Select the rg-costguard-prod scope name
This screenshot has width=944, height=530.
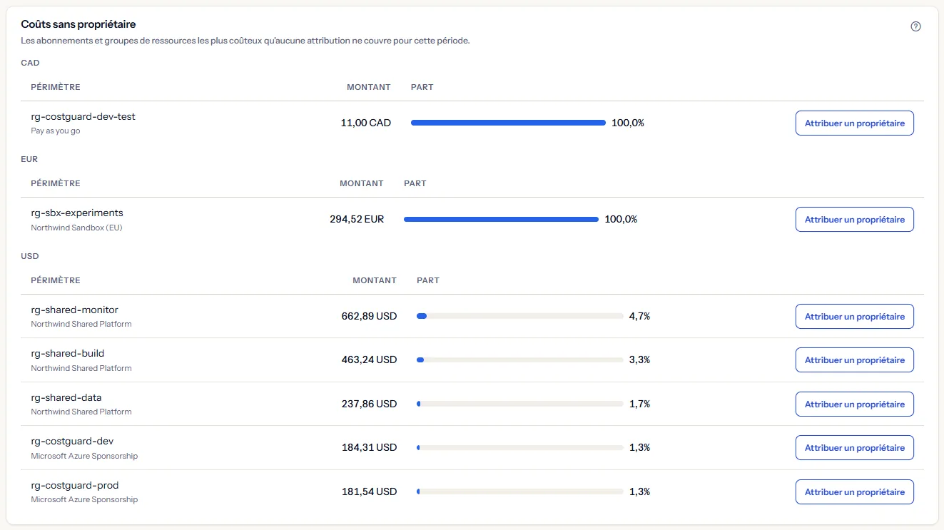75,485
